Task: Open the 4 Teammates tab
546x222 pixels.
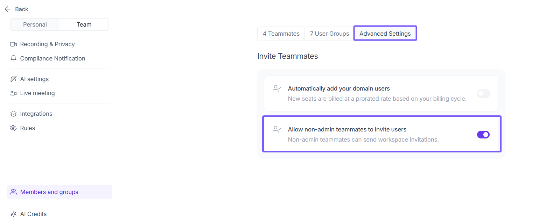Action: tap(281, 34)
